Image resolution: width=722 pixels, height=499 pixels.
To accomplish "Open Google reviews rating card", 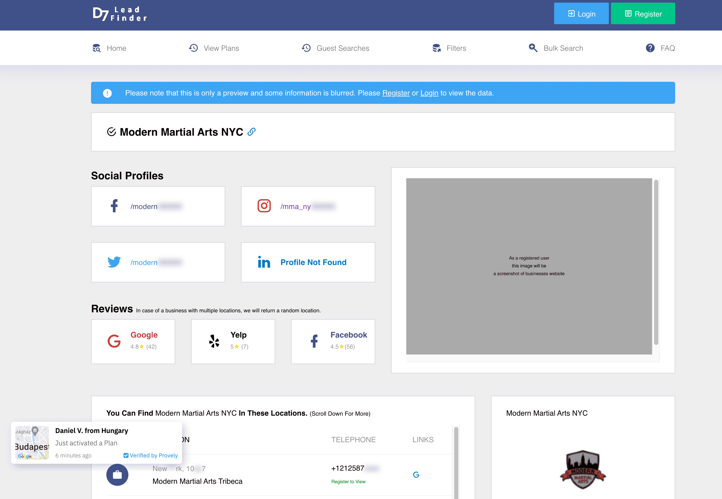I will 133,342.
